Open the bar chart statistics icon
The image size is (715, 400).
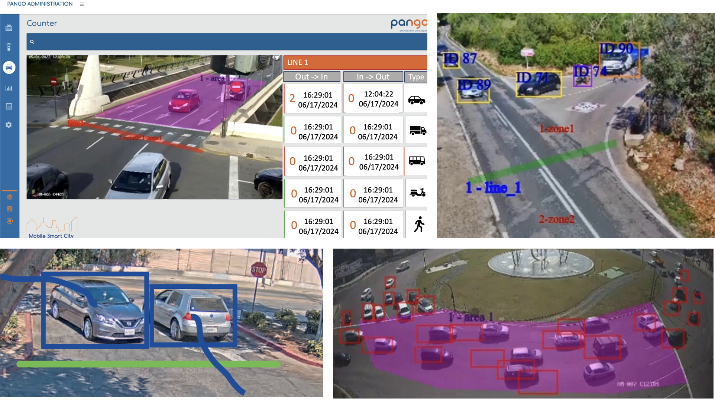(x=9, y=88)
